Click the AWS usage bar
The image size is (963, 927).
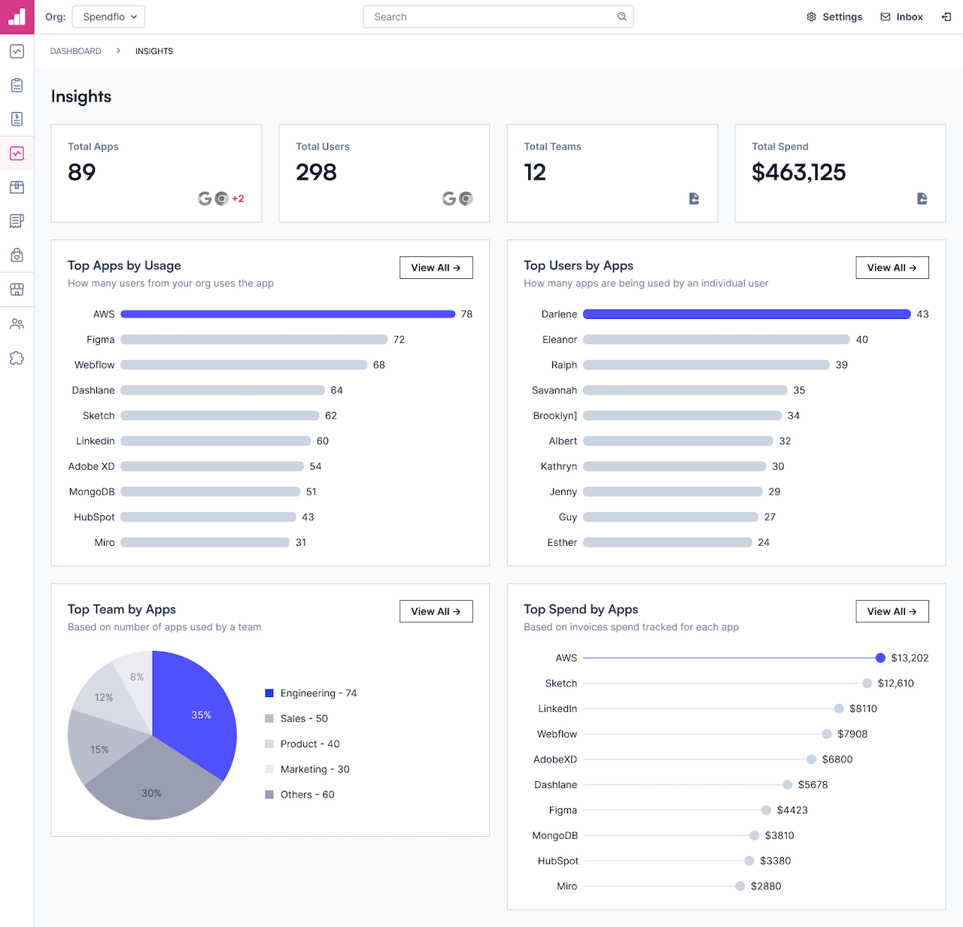[288, 314]
